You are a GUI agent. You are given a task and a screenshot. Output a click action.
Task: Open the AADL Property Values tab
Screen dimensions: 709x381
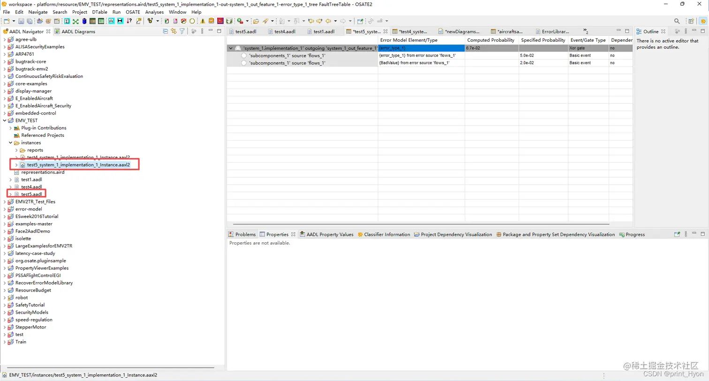tap(326, 234)
